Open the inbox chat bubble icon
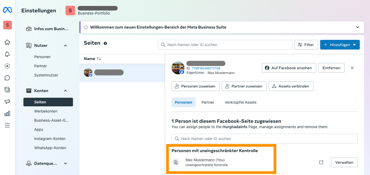This screenshot has height=175, width=370. (7, 78)
